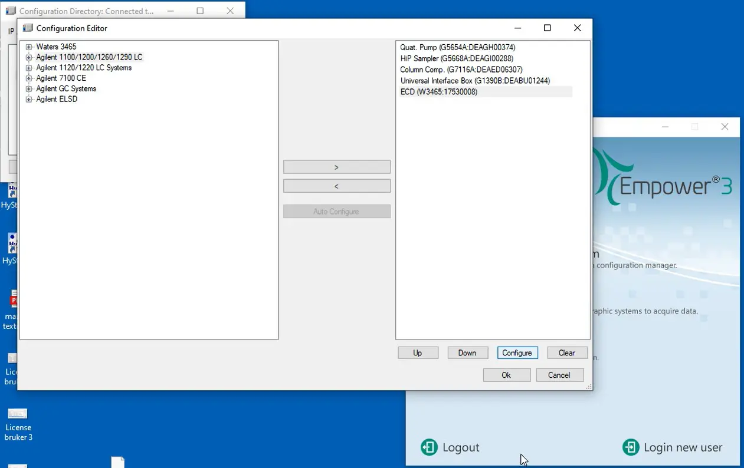
Task: Minimize the Empower 3 window
Action: click(x=666, y=127)
